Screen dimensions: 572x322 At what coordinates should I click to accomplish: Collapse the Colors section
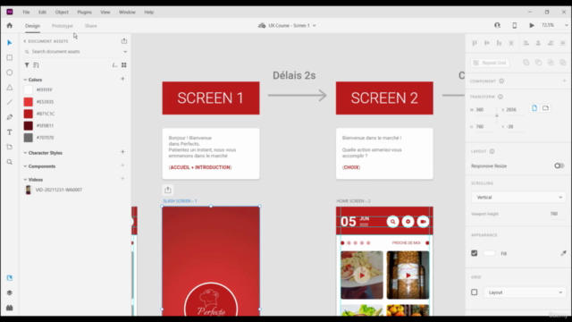(x=25, y=80)
